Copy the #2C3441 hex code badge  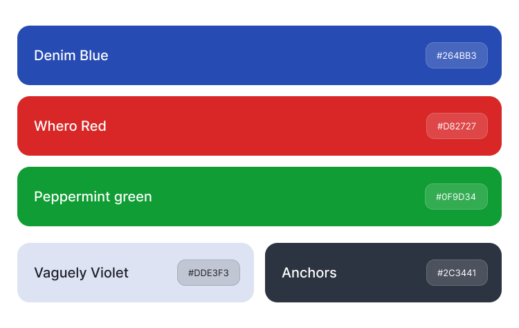point(457,273)
